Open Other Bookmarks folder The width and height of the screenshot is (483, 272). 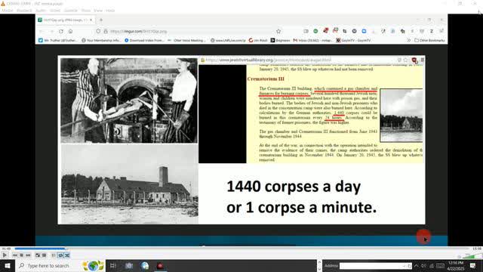click(429, 40)
